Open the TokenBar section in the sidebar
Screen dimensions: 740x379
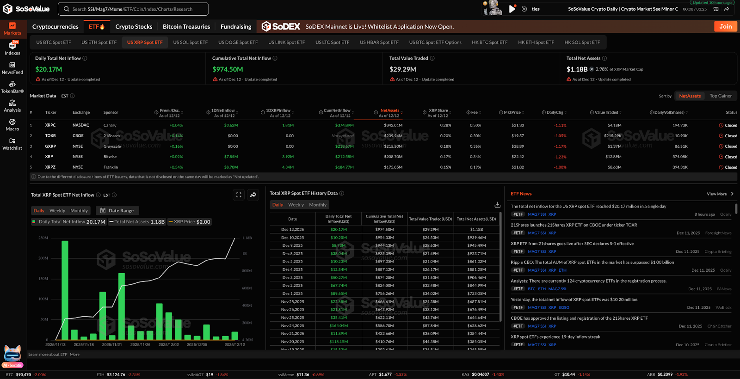(12, 87)
